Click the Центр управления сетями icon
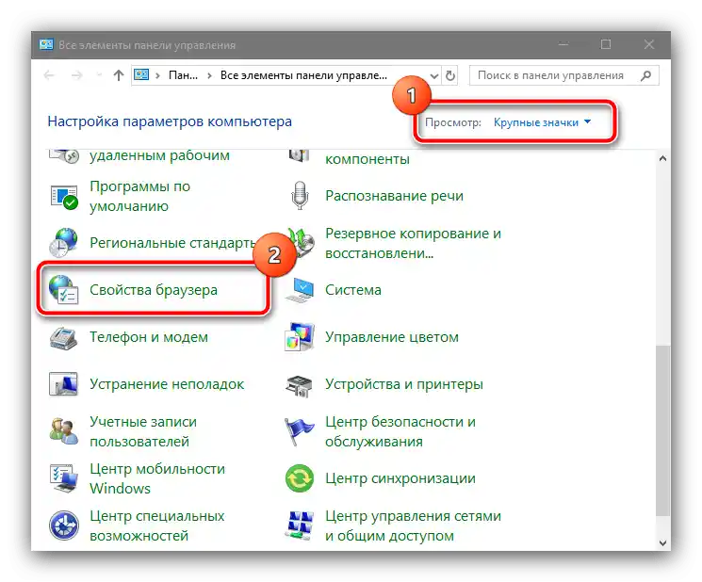Image resolution: width=702 pixels, height=582 pixels. [300, 525]
